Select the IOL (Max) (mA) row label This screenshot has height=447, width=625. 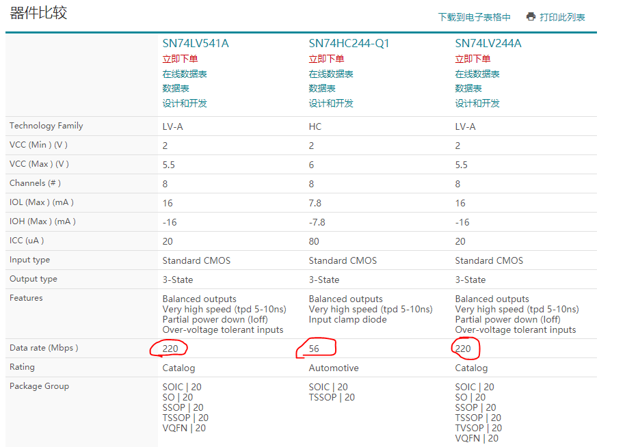[42, 202]
